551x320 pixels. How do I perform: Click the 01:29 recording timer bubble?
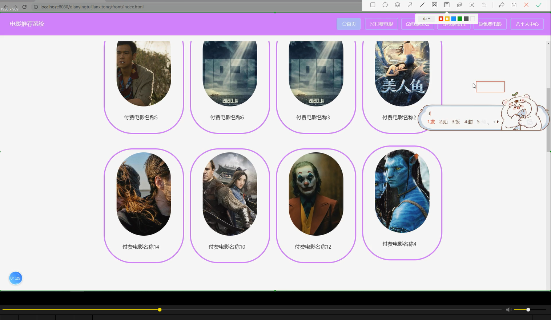coord(15,278)
